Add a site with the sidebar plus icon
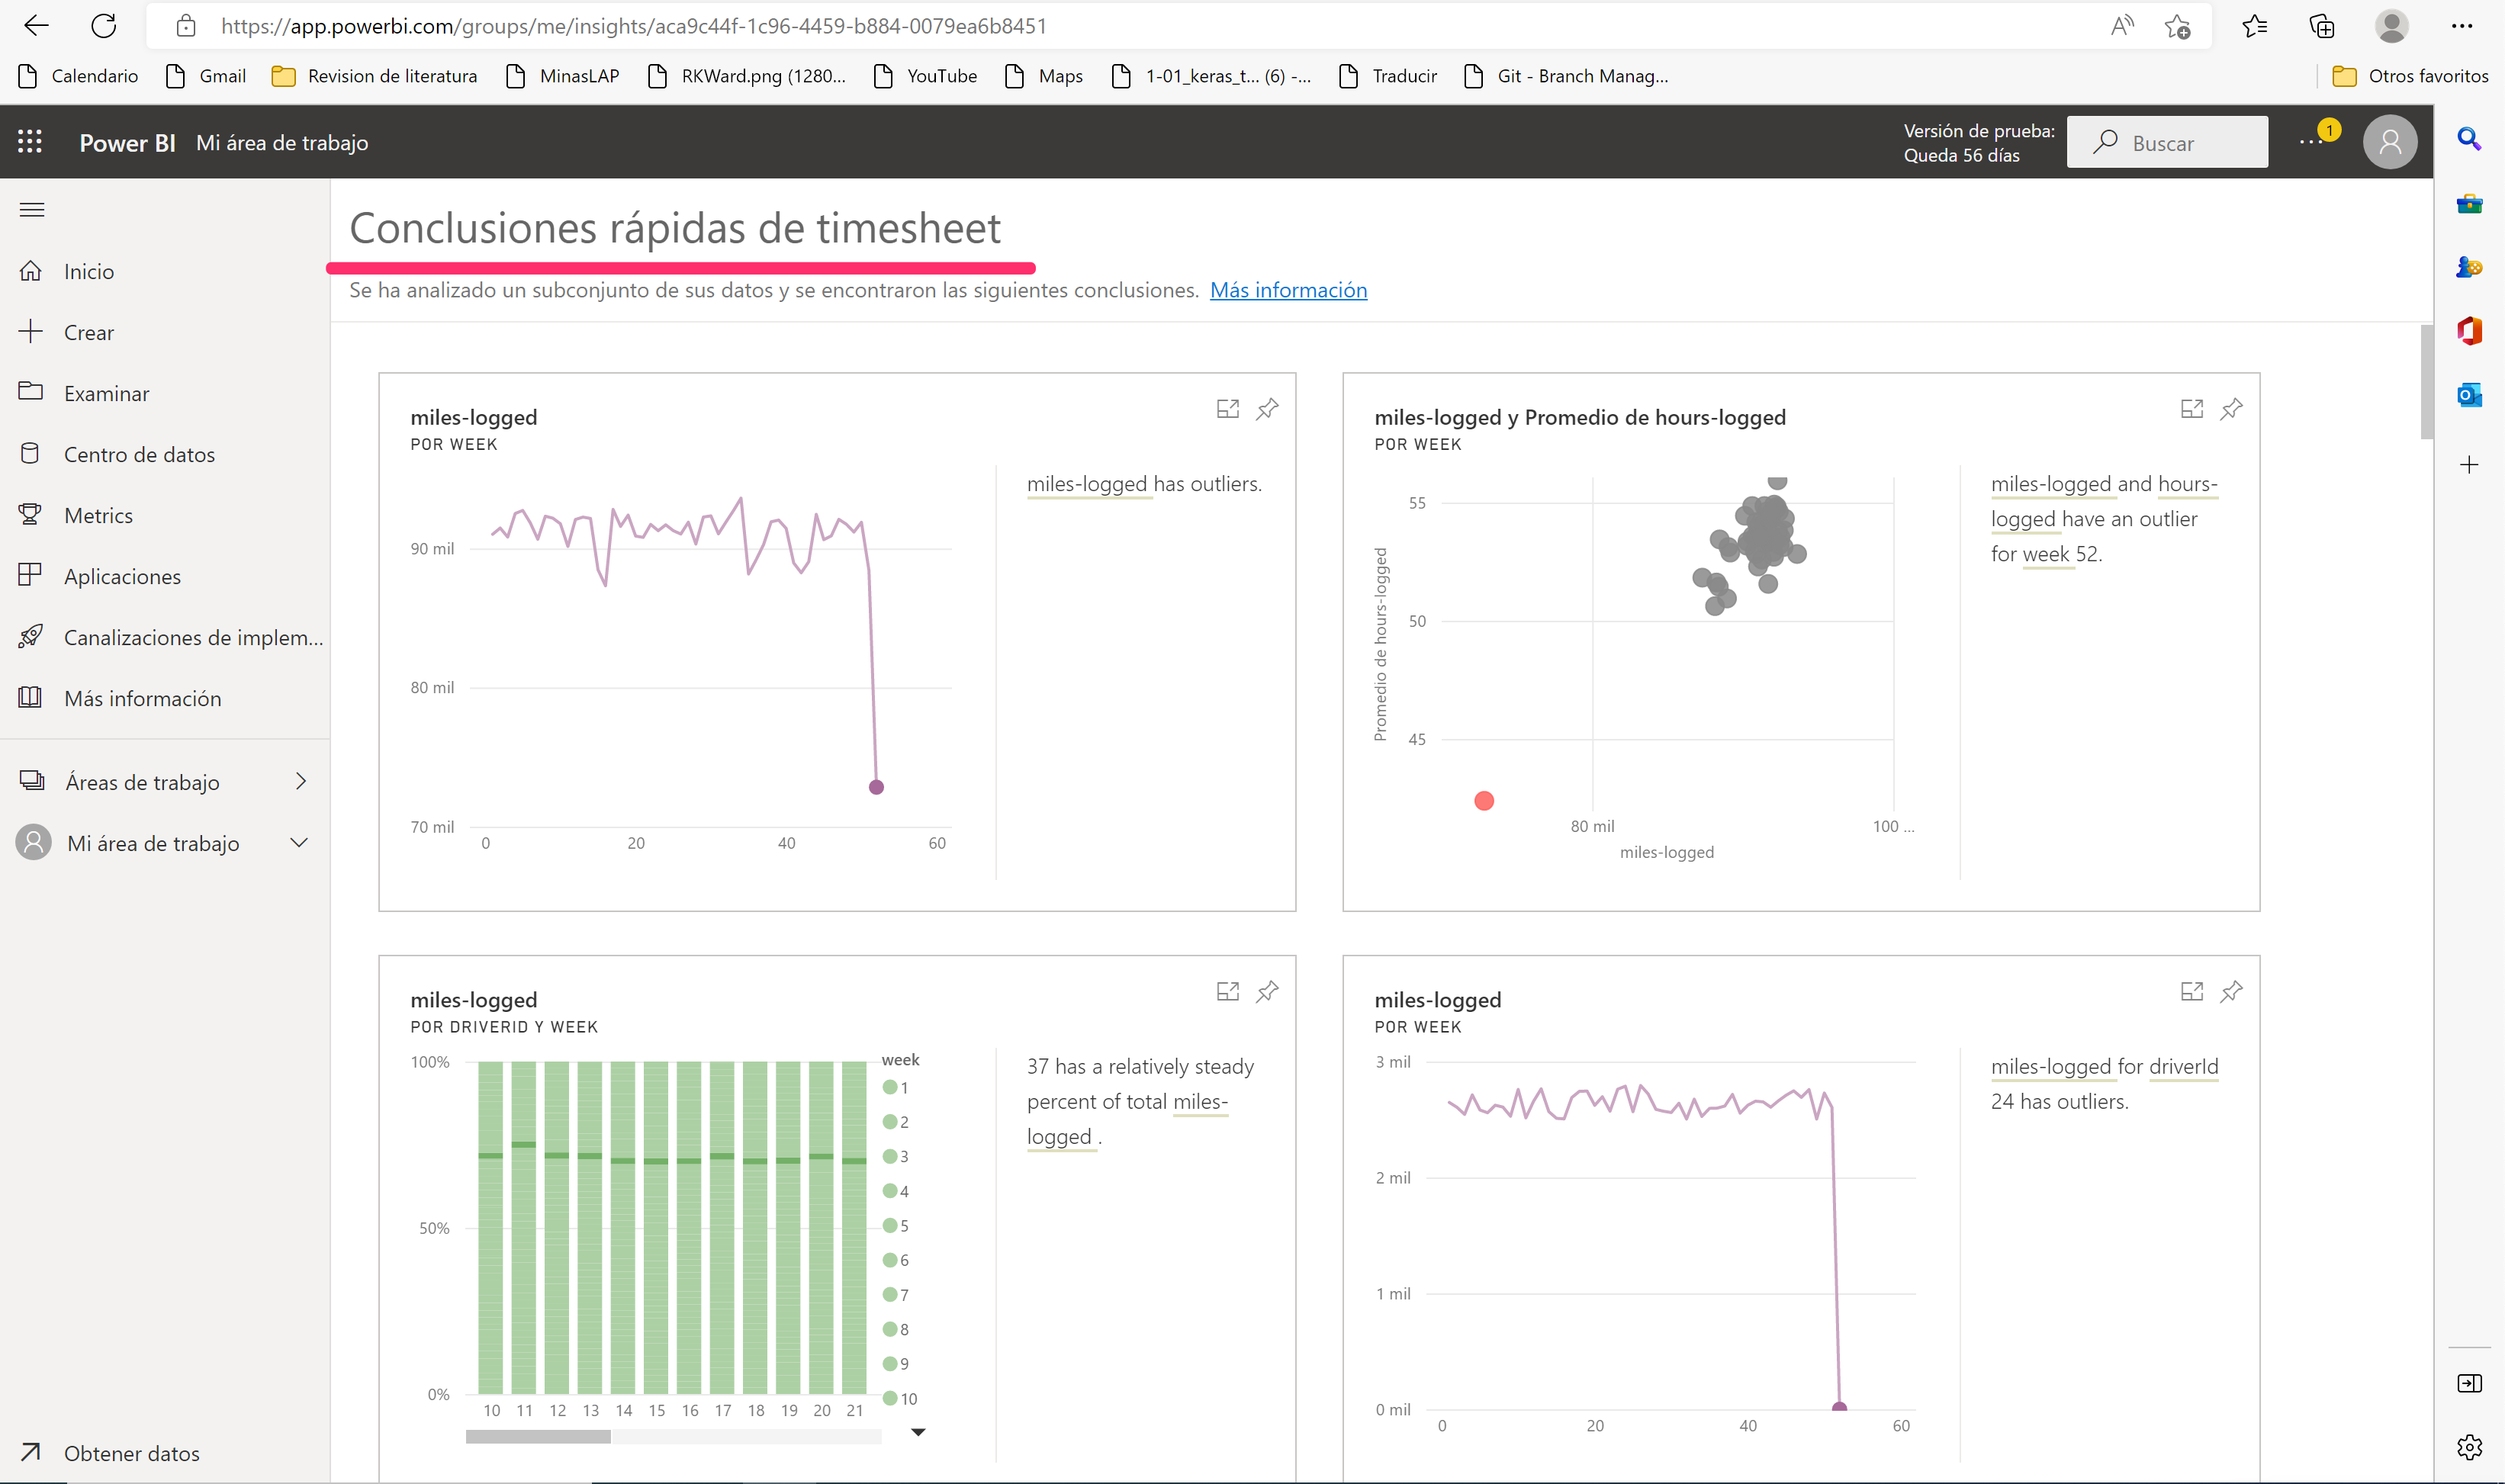2505x1484 pixels. [2469, 464]
